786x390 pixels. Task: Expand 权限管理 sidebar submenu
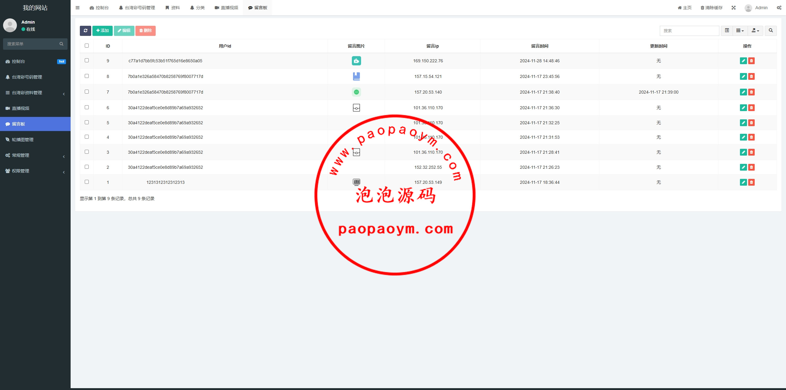pyautogui.click(x=35, y=171)
